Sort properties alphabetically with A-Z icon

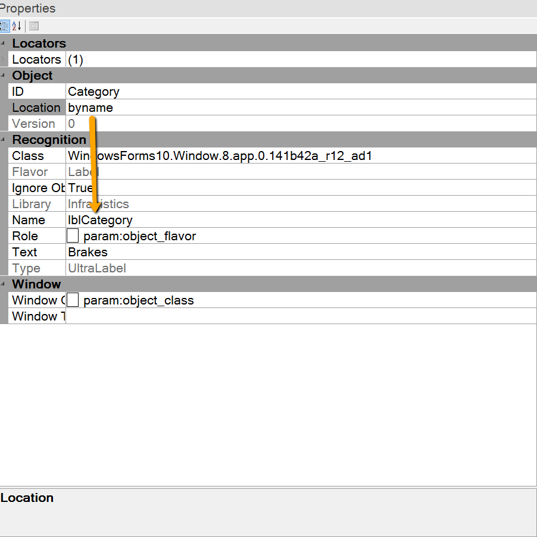(x=17, y=26)
